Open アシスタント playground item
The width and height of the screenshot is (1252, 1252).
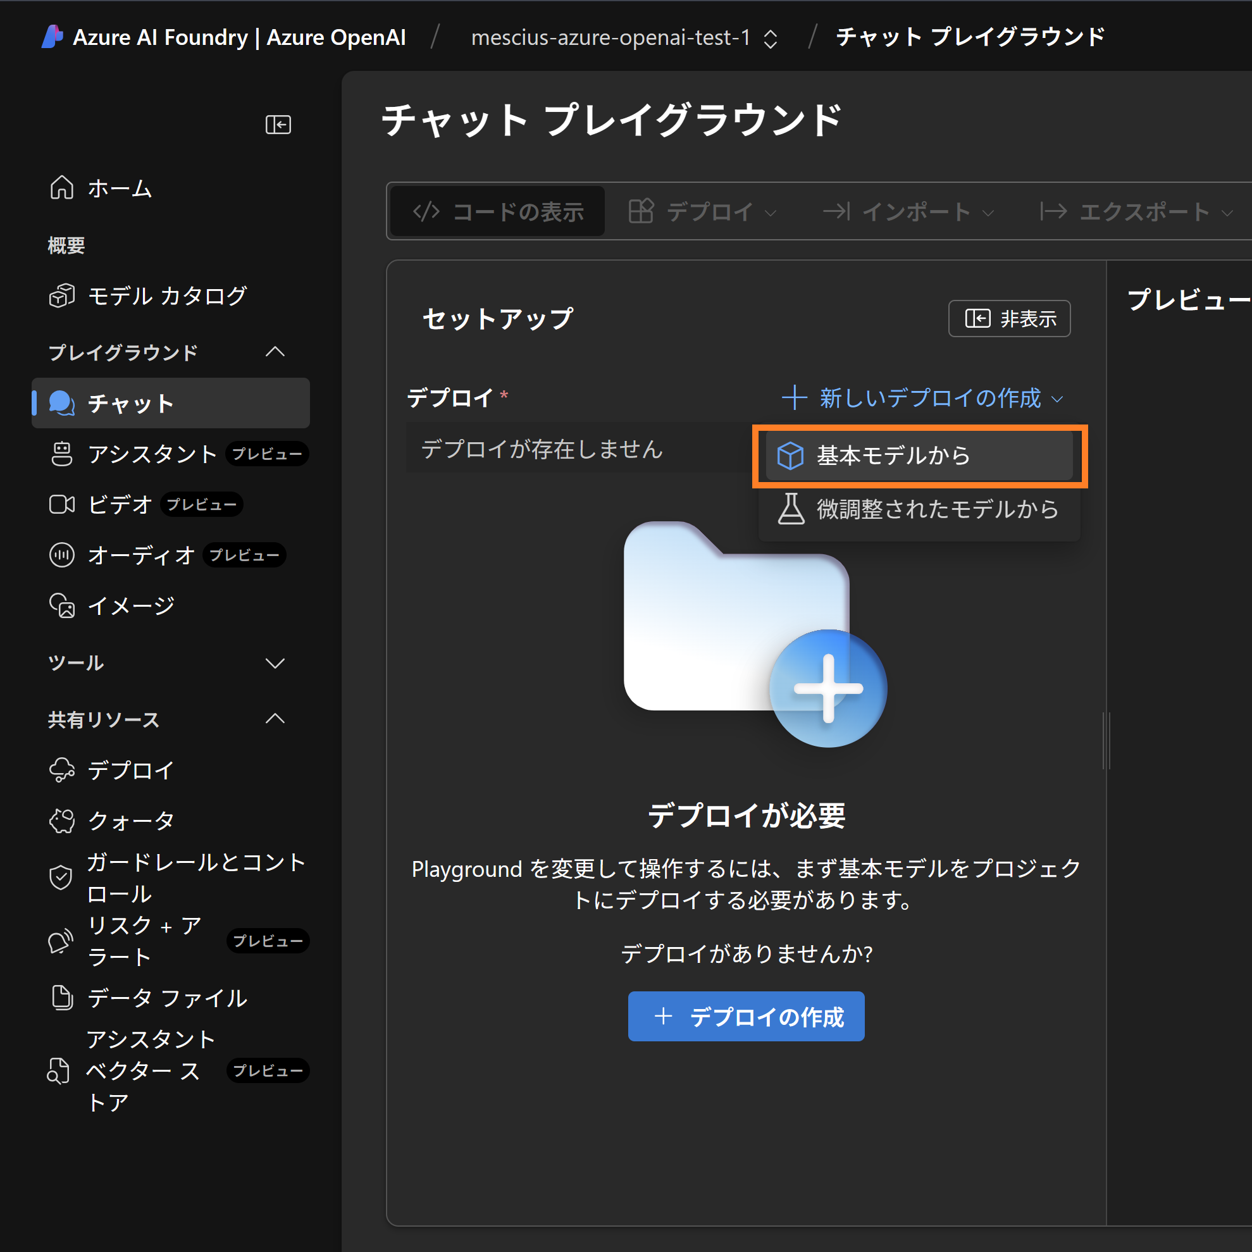pyautogui.click(x=170, y=454)
